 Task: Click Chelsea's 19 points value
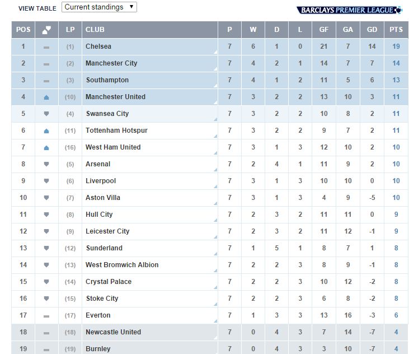click(x=396, y=46)
